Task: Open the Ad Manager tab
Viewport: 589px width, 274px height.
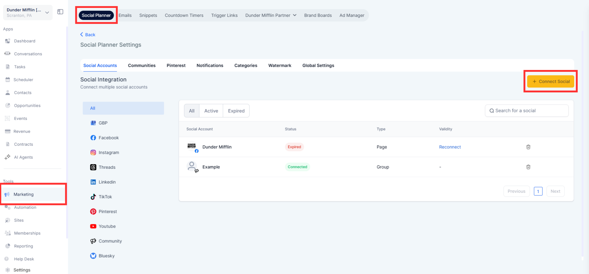Action: pos(352,15)
